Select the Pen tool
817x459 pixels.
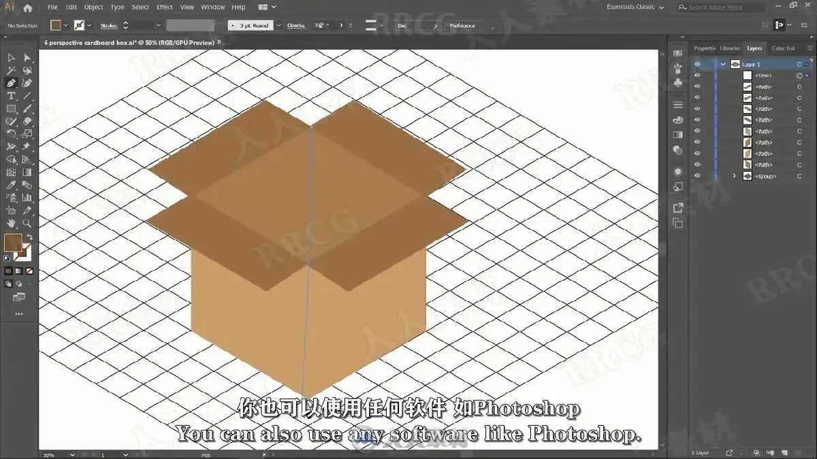11,83
